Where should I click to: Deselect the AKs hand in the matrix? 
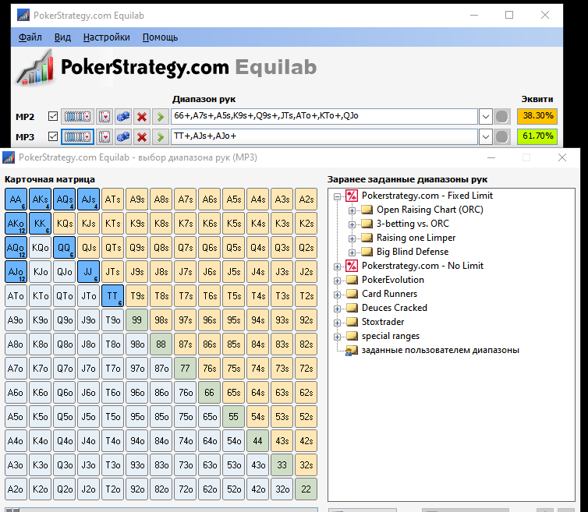40,199
